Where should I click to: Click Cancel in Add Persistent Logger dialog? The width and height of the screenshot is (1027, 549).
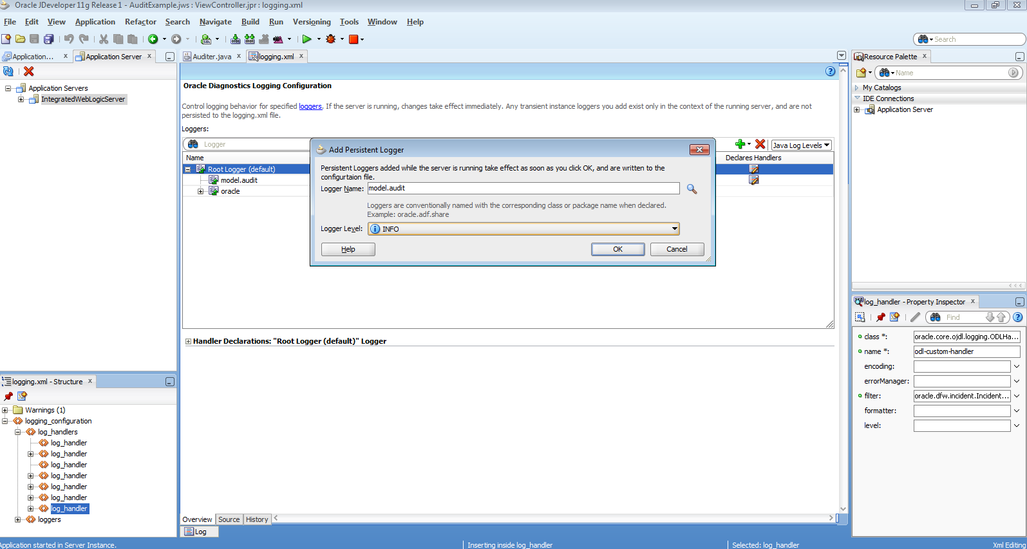[677, 249]
